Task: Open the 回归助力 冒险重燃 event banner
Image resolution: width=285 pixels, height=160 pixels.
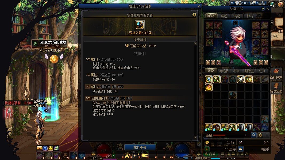Action: click(x=49, y=44)
